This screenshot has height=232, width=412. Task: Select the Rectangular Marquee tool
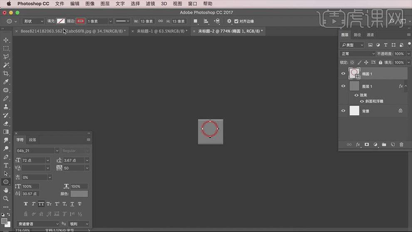(6, 48)
